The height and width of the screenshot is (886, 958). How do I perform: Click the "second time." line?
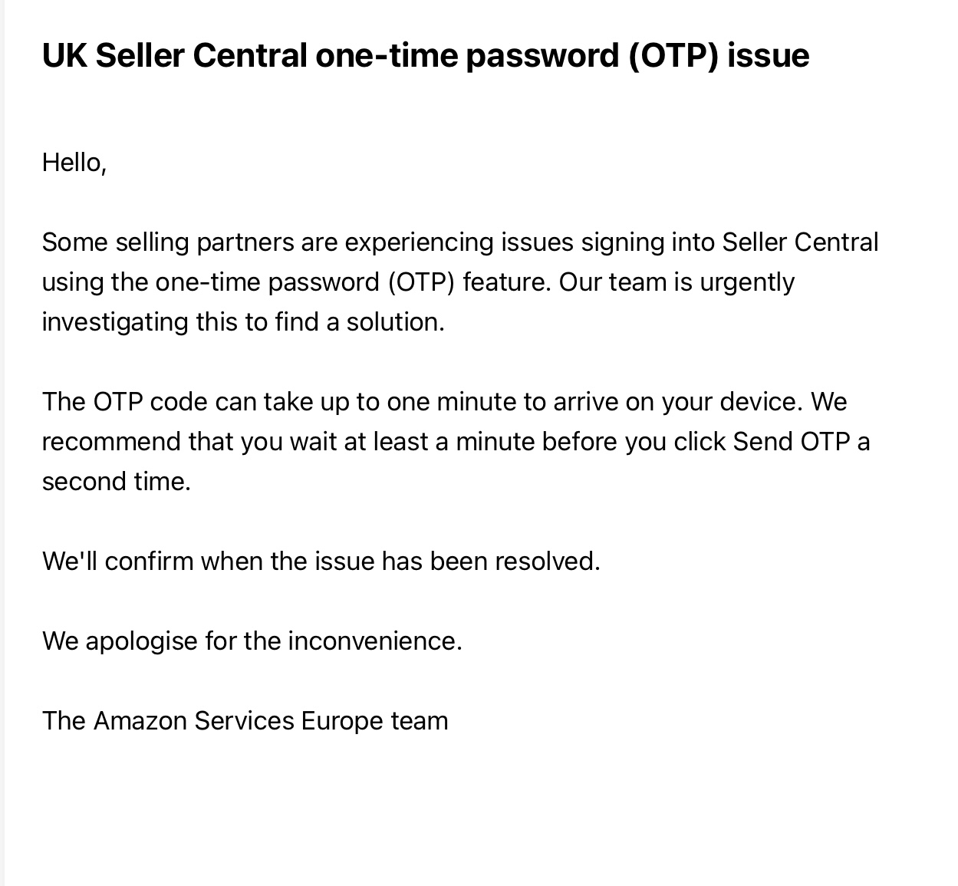pyautogui.click(x=116, y=482)
